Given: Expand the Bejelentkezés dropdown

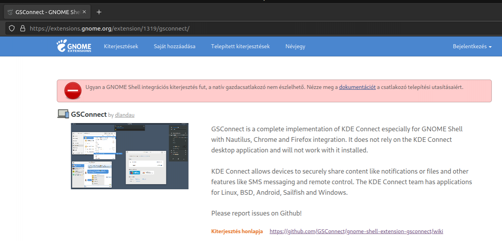Looking at the screenshot, I should [472, 46].
